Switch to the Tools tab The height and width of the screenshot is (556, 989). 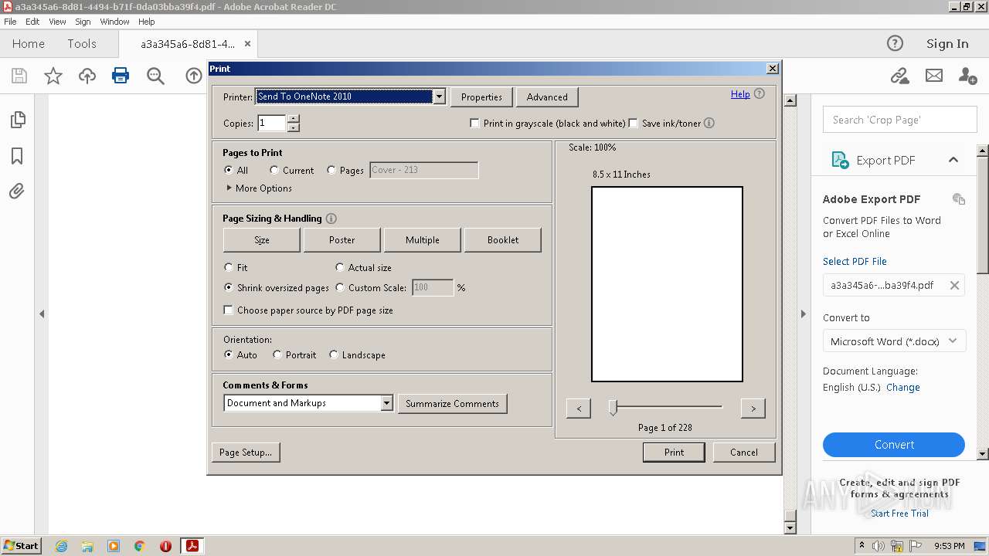[82, 44]
